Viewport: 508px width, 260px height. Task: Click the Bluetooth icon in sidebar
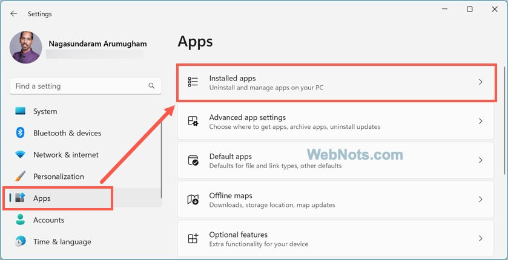[x=21, y=133]
